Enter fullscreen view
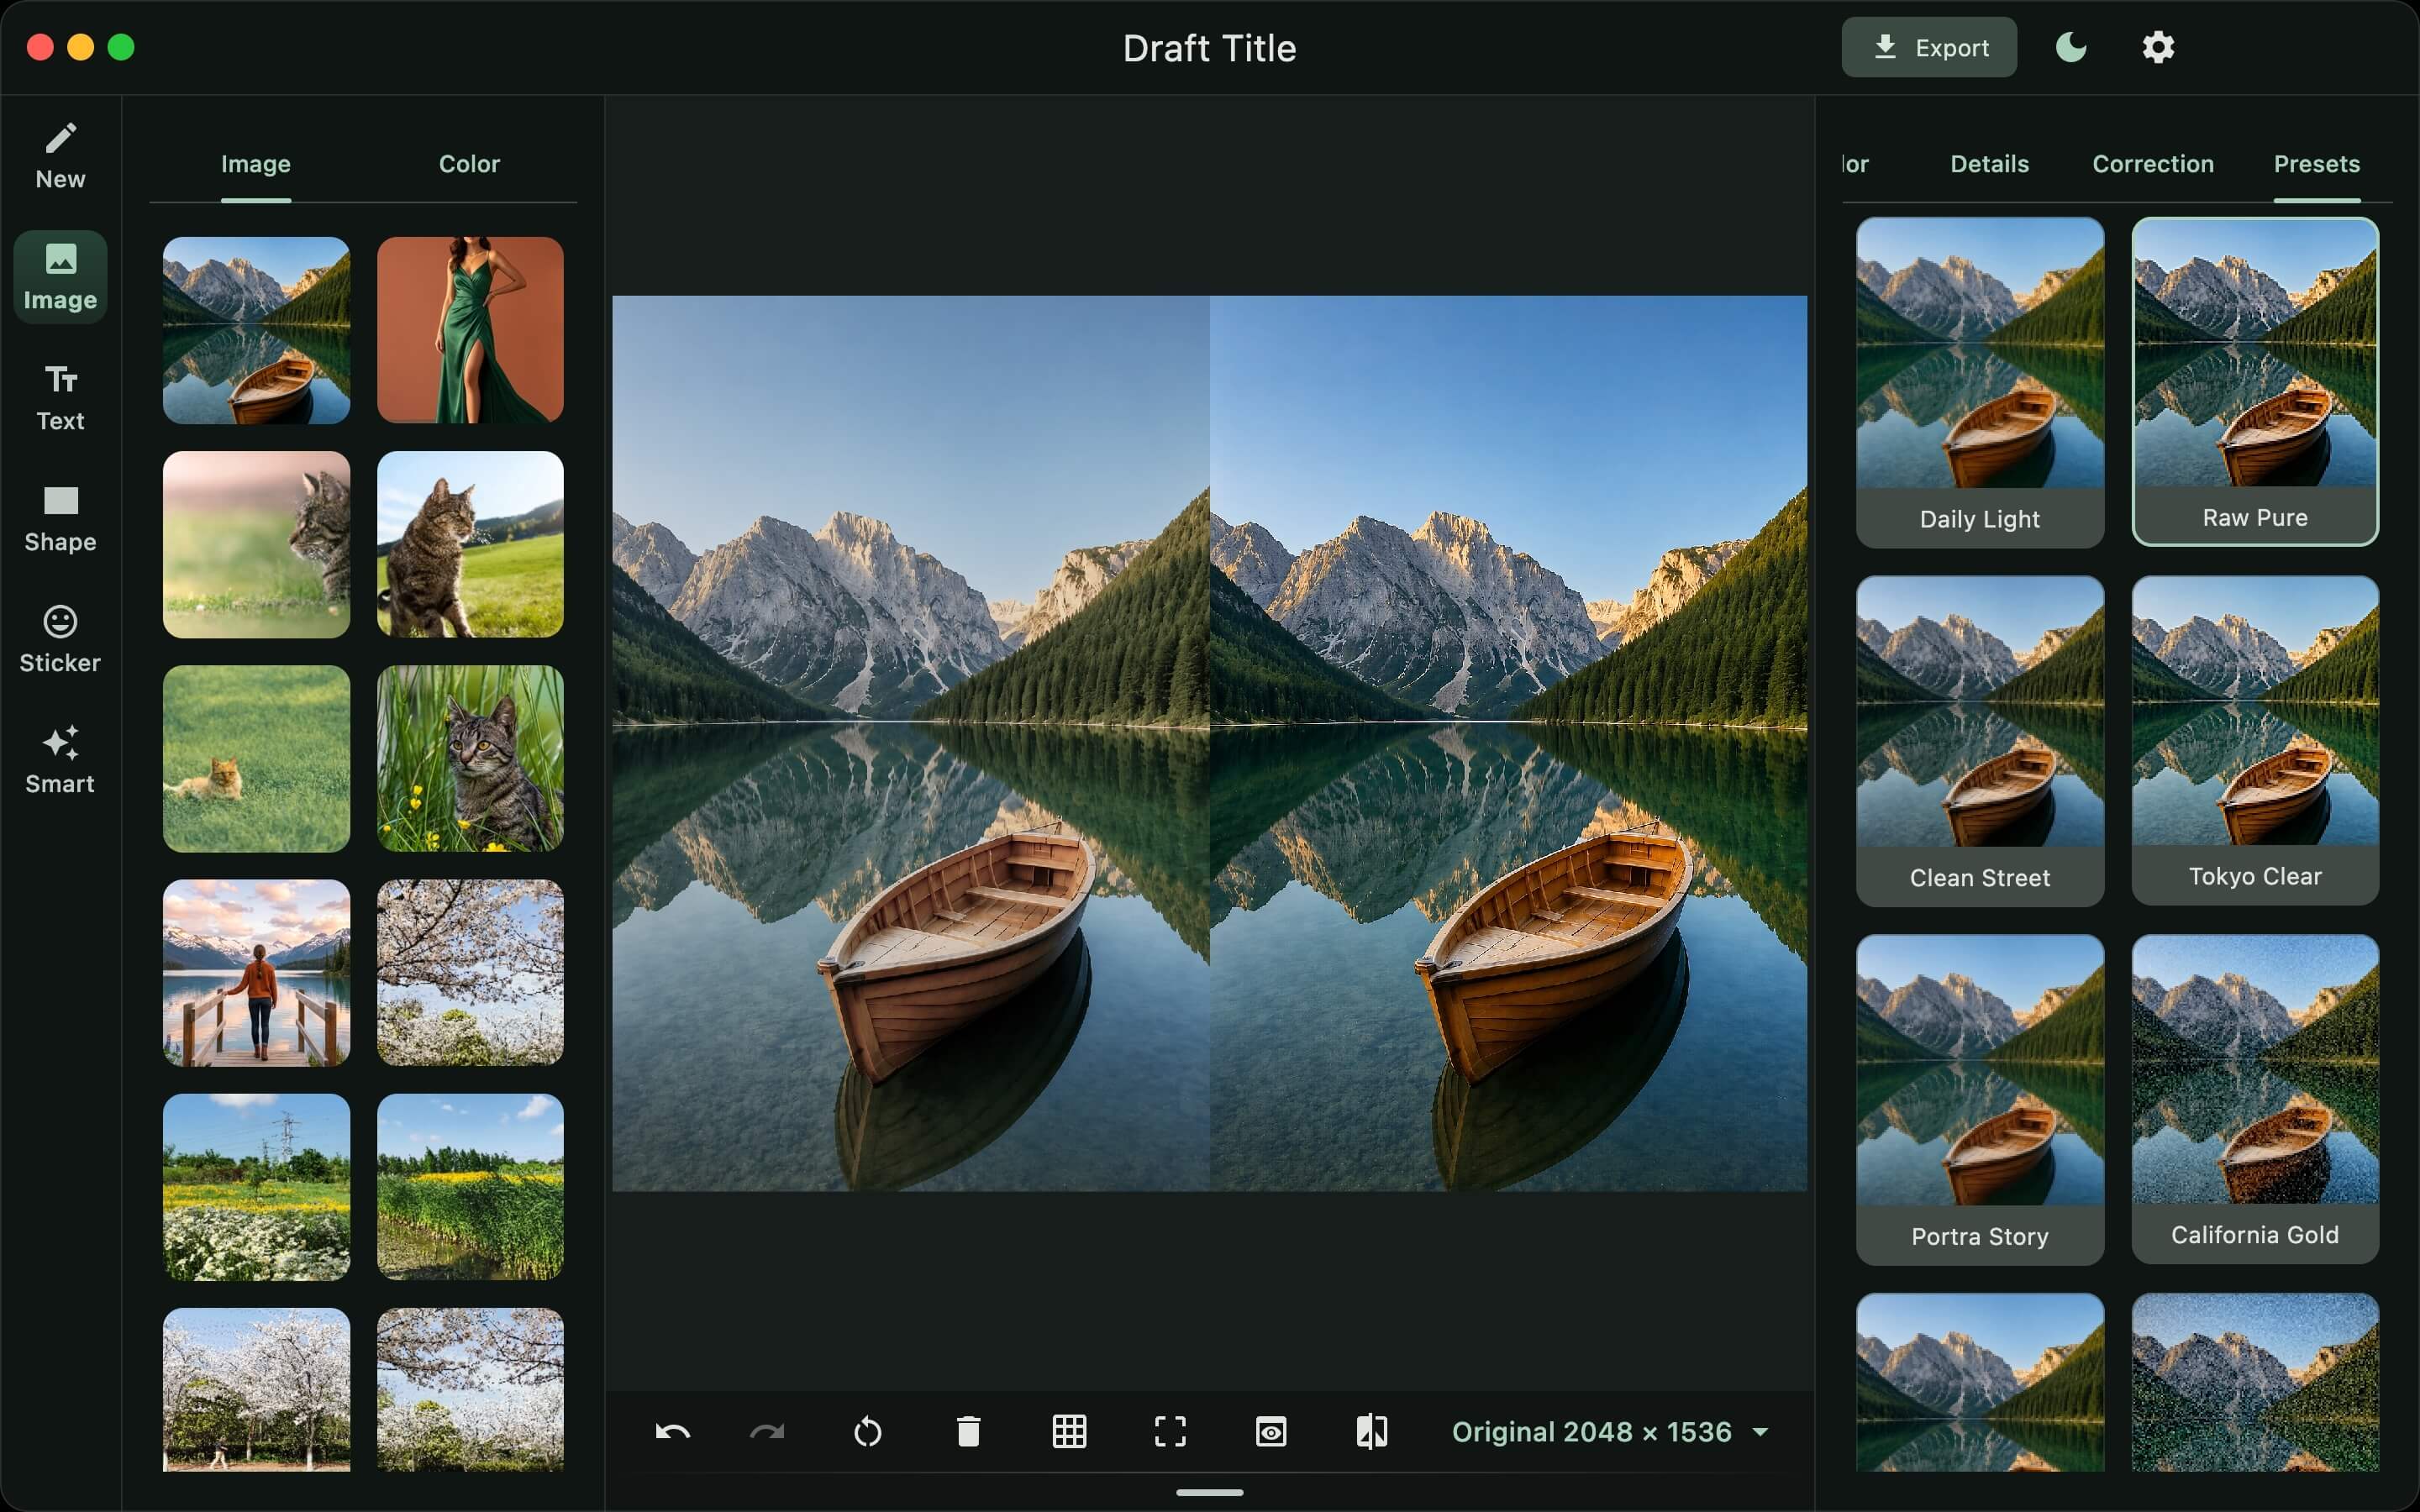Screen dimensions: 2420x1512 coord(1170,1432)
